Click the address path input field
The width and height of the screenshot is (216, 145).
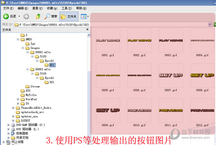click(x=113, y=25)
